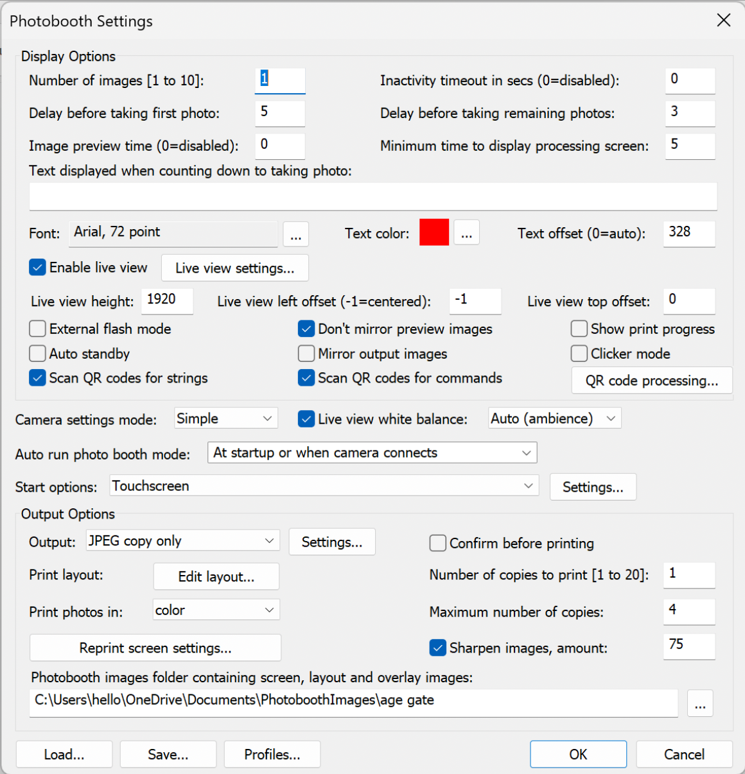Image resolution: width=745 pixels, height=774 pixels.
Task: Open Auto run photo booth mode dropdown
Action: 372,452
